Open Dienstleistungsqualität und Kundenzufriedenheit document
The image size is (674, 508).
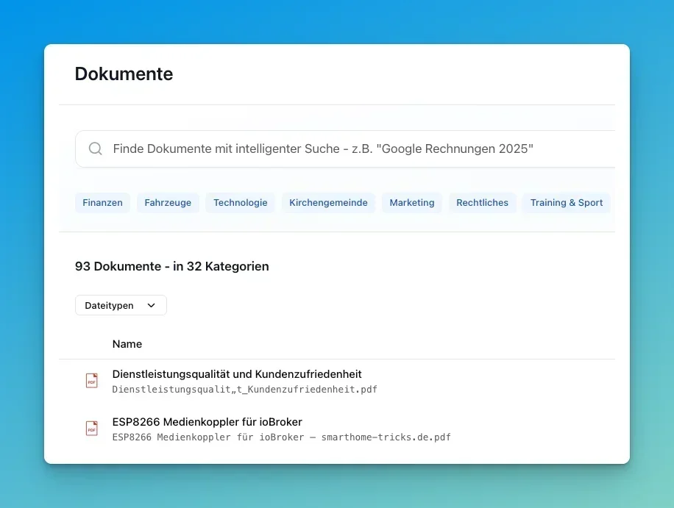[x=237, y=374]
